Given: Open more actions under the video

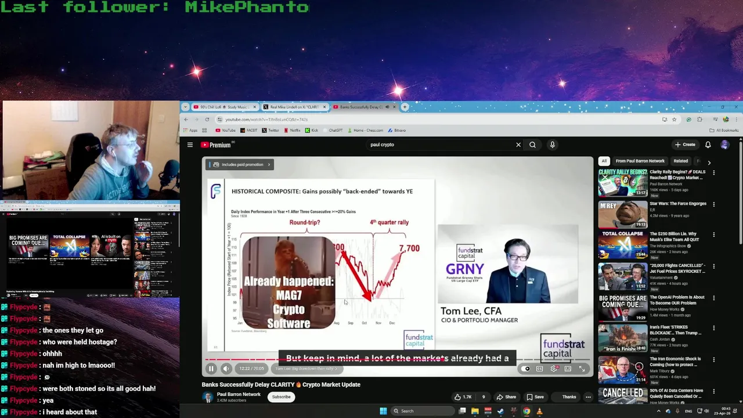Looking at the screenshot, I should 588,397.
